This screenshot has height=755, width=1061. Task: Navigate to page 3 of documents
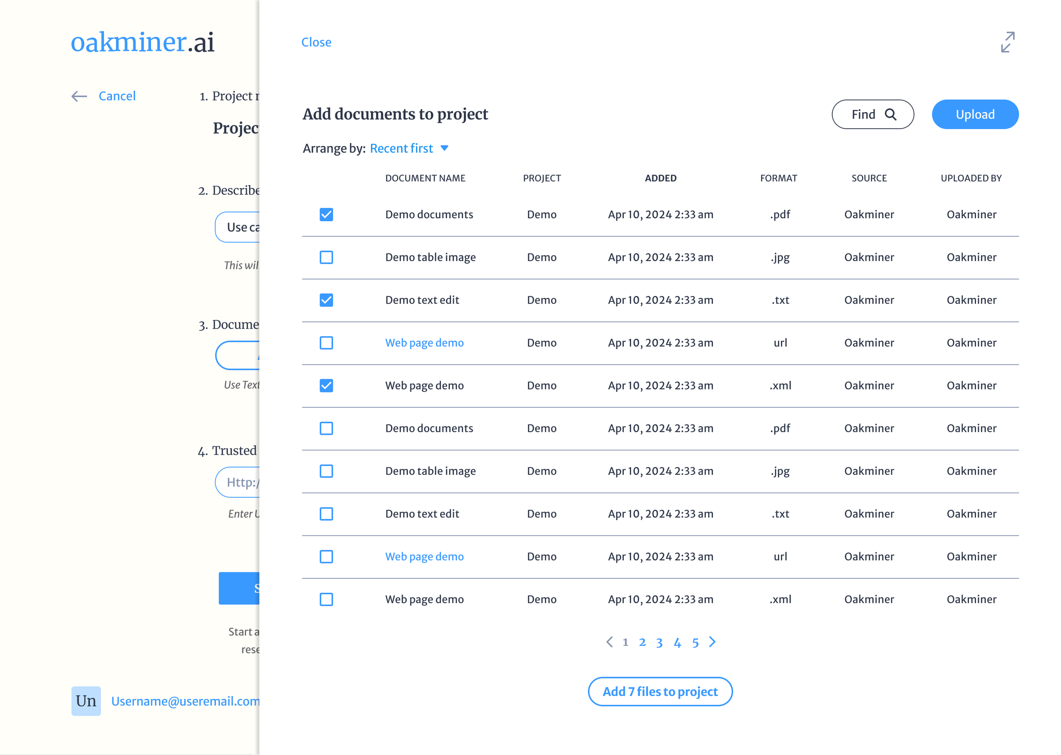pyautogui.click(x=659, y=642)
